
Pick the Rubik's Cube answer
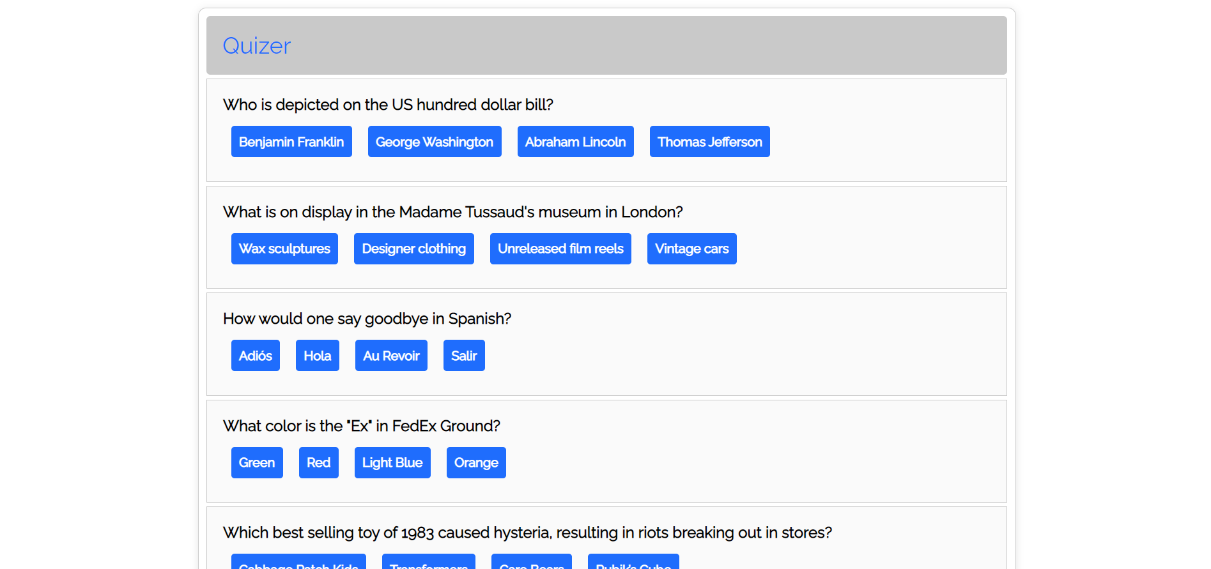[633, 562]
